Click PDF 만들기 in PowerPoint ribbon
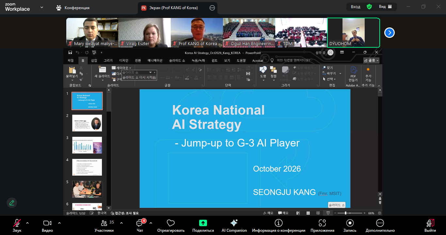 pyautogui.click(x=353, y=74)
